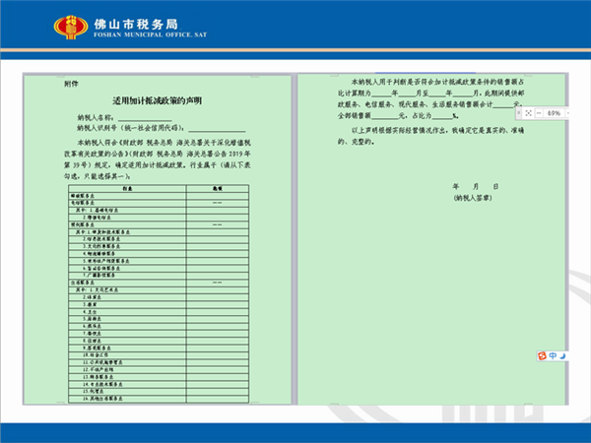
Task: Click the (纳税人签章) signature text
Action: (x=473, y=198)
